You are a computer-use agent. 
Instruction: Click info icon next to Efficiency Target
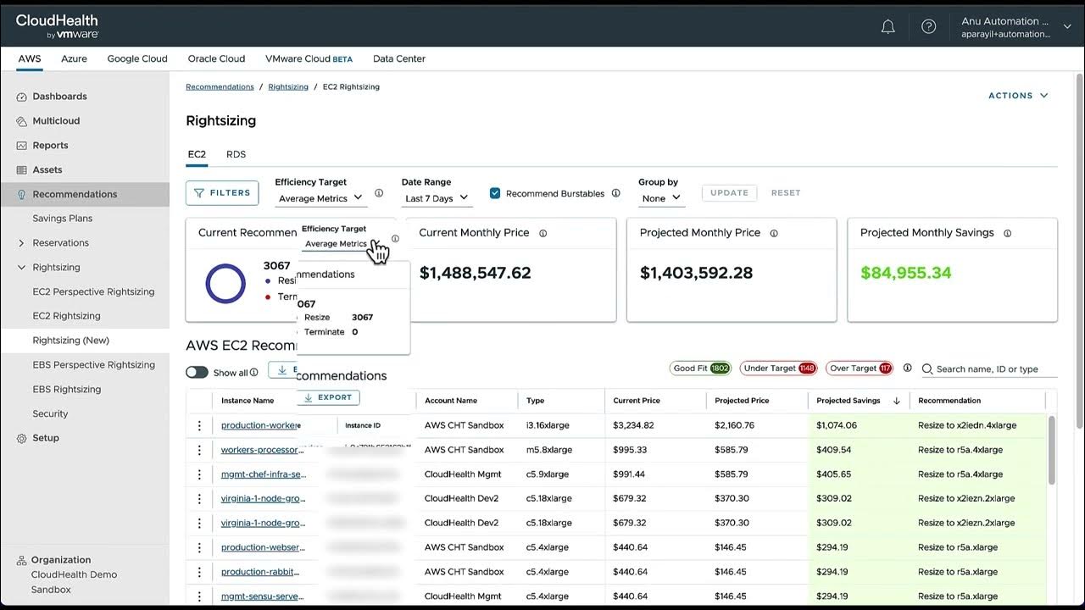click(379, 193)
